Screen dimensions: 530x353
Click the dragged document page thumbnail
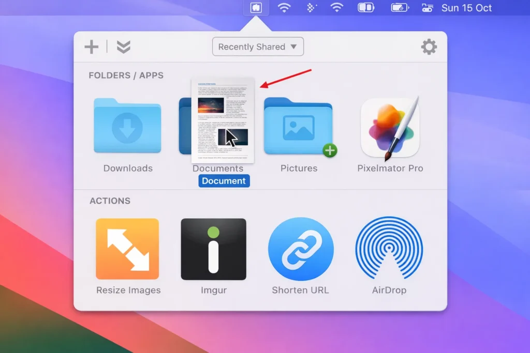[223, 120]
